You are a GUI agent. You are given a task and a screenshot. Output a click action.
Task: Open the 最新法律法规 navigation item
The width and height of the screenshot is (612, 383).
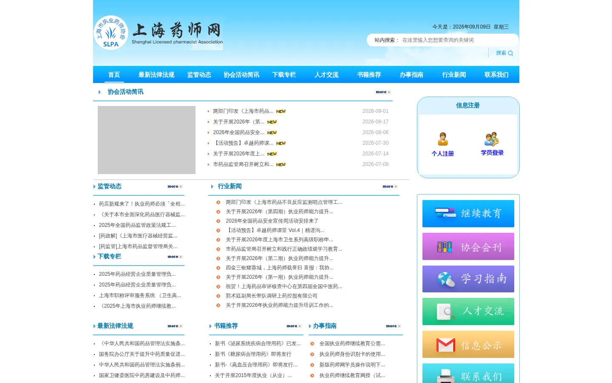156,75
